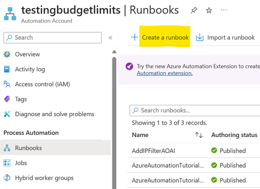The image size is (260, 189).
Task: Open Tags in the sidebar
Action: click(x=21, y=99)
